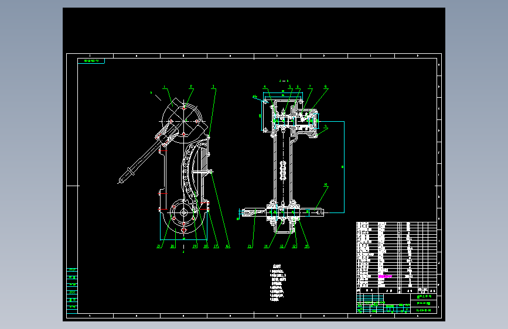Click the magenta highlighted parts list cell
508x329 pixels.
coord(385,276)
